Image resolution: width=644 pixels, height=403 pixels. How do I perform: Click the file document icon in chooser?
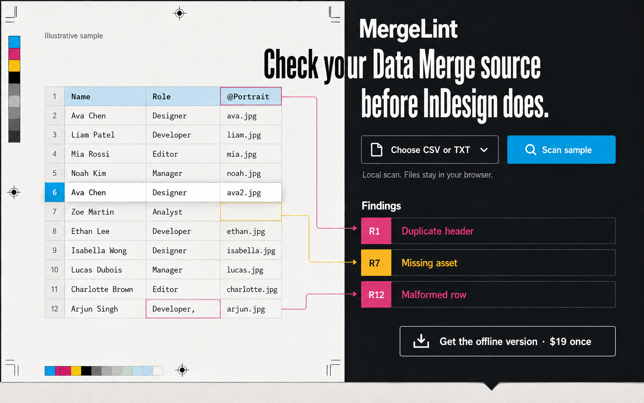(376, 149)
